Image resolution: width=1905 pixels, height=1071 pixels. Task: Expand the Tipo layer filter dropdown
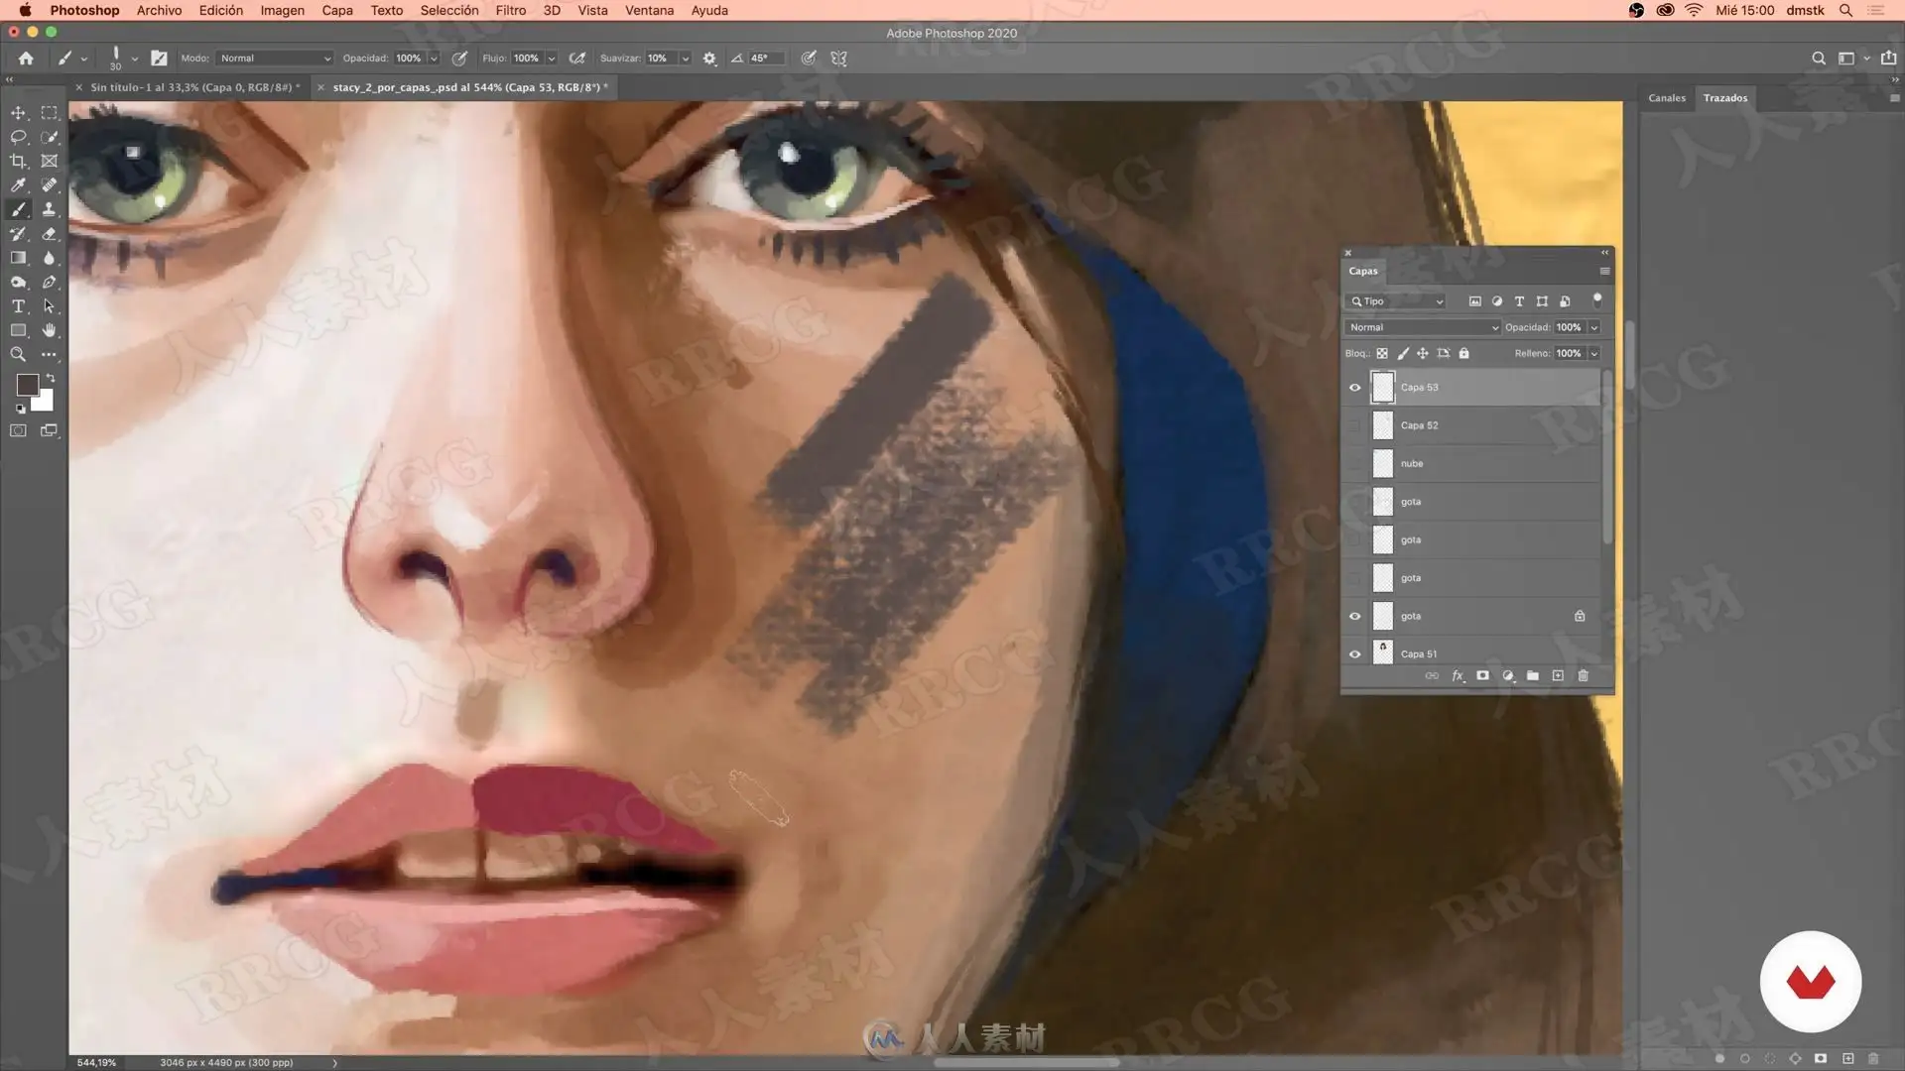point(1396,301)
